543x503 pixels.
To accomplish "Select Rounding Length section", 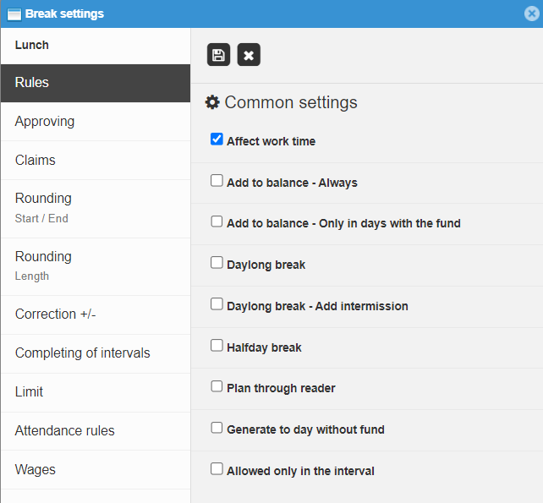I will coord(96,266).
